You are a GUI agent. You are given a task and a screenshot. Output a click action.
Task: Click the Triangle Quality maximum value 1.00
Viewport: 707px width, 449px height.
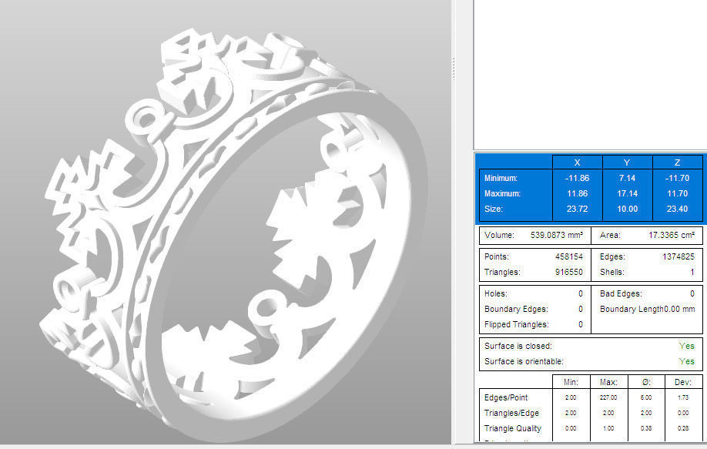[608, 428]
